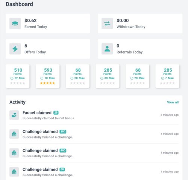188x180 pixels.
Task: Click the Faucet claimed activity entry
Action: tap(94, 115)
